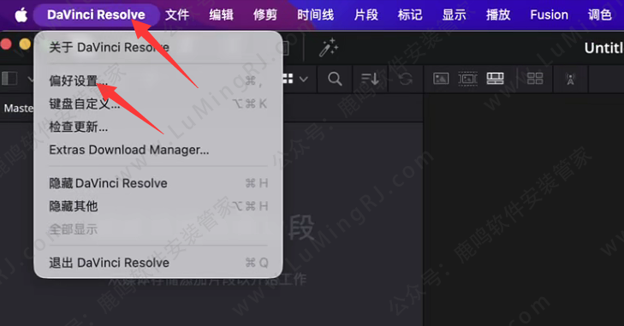Open the 显示 menu

point(454,15)
